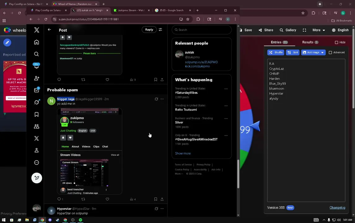Open Profile icon in X sidebar
Image resolution: width=355 pixels, height=223 pixels.
(x=37, y=150)
